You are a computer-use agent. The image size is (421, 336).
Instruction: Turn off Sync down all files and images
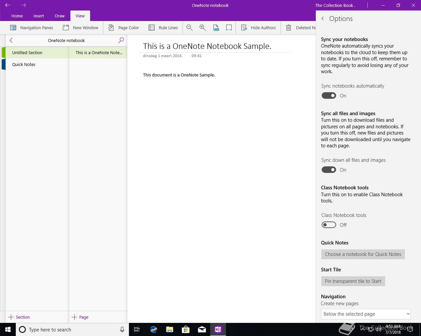tap(329, 170)
